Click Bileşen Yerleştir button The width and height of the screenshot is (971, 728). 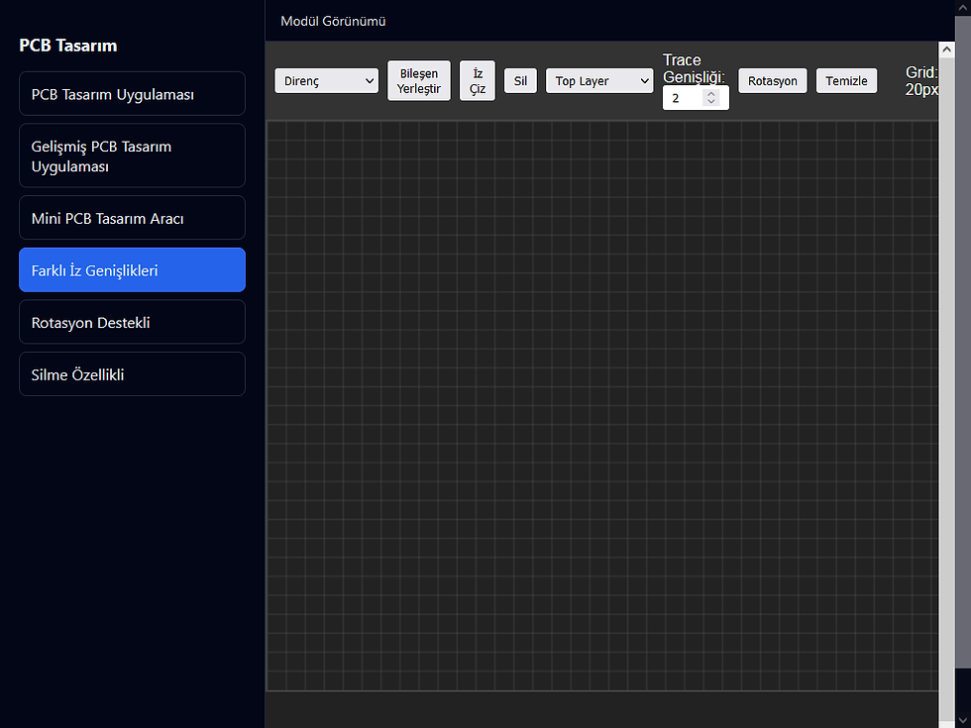[x=418, y=80]
